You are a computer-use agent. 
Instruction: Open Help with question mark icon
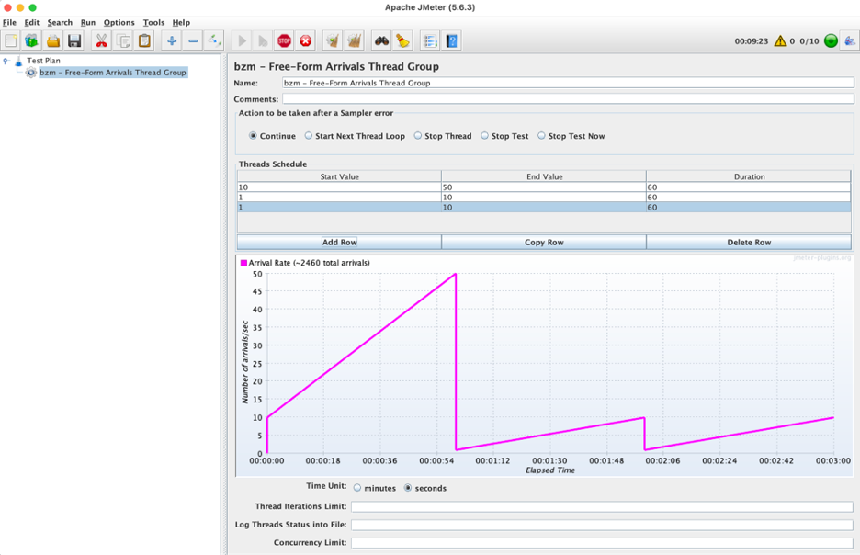[451, 40]
